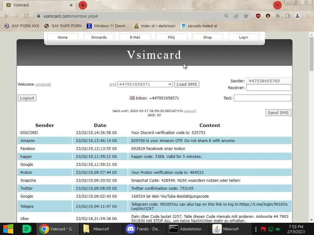The width and height of the screenshot is (314, 235).
Task: Open a new tab with the plus button
Action: [83, 5]
